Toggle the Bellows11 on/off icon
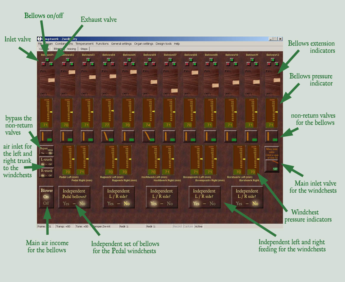Screen dimensions: 345x282 (x=252, y=60)
